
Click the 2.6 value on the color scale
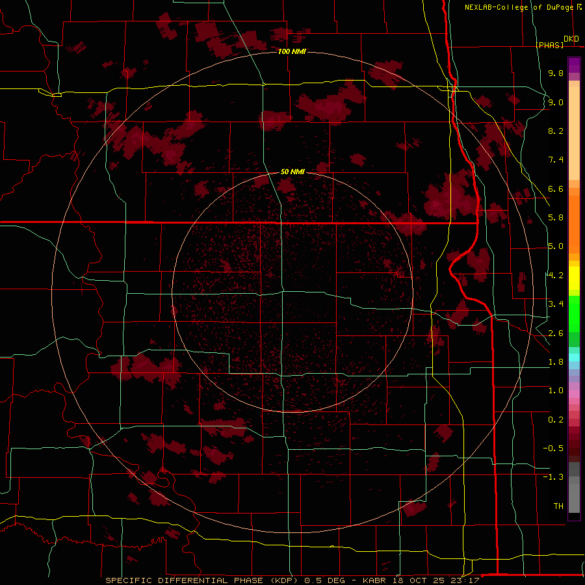pos(556,333)
